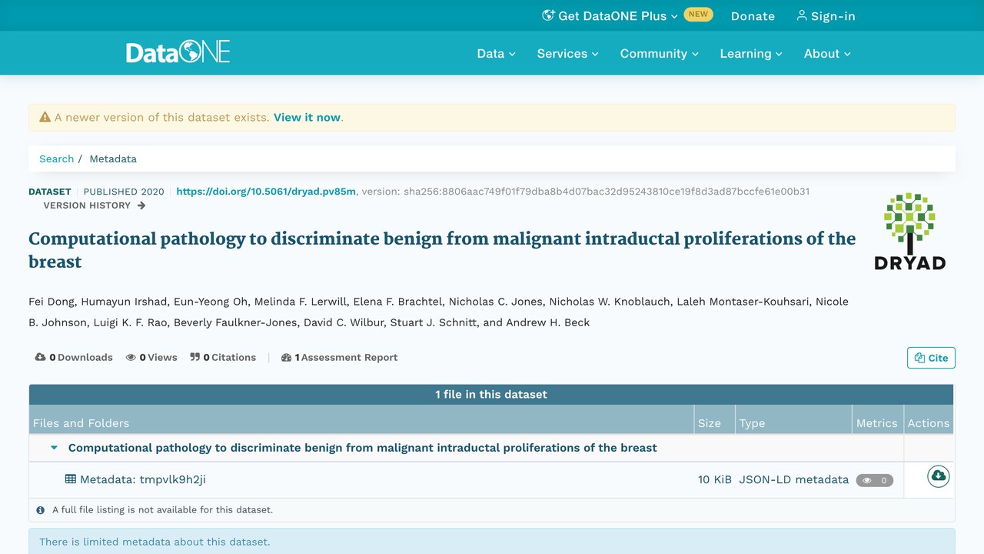
Task: Click the Cite button
Action: tap(931, 358)
